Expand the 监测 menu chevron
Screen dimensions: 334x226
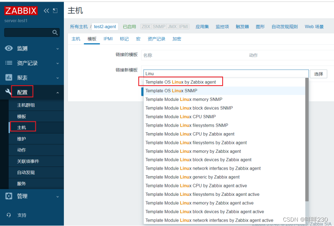point(57,49)
